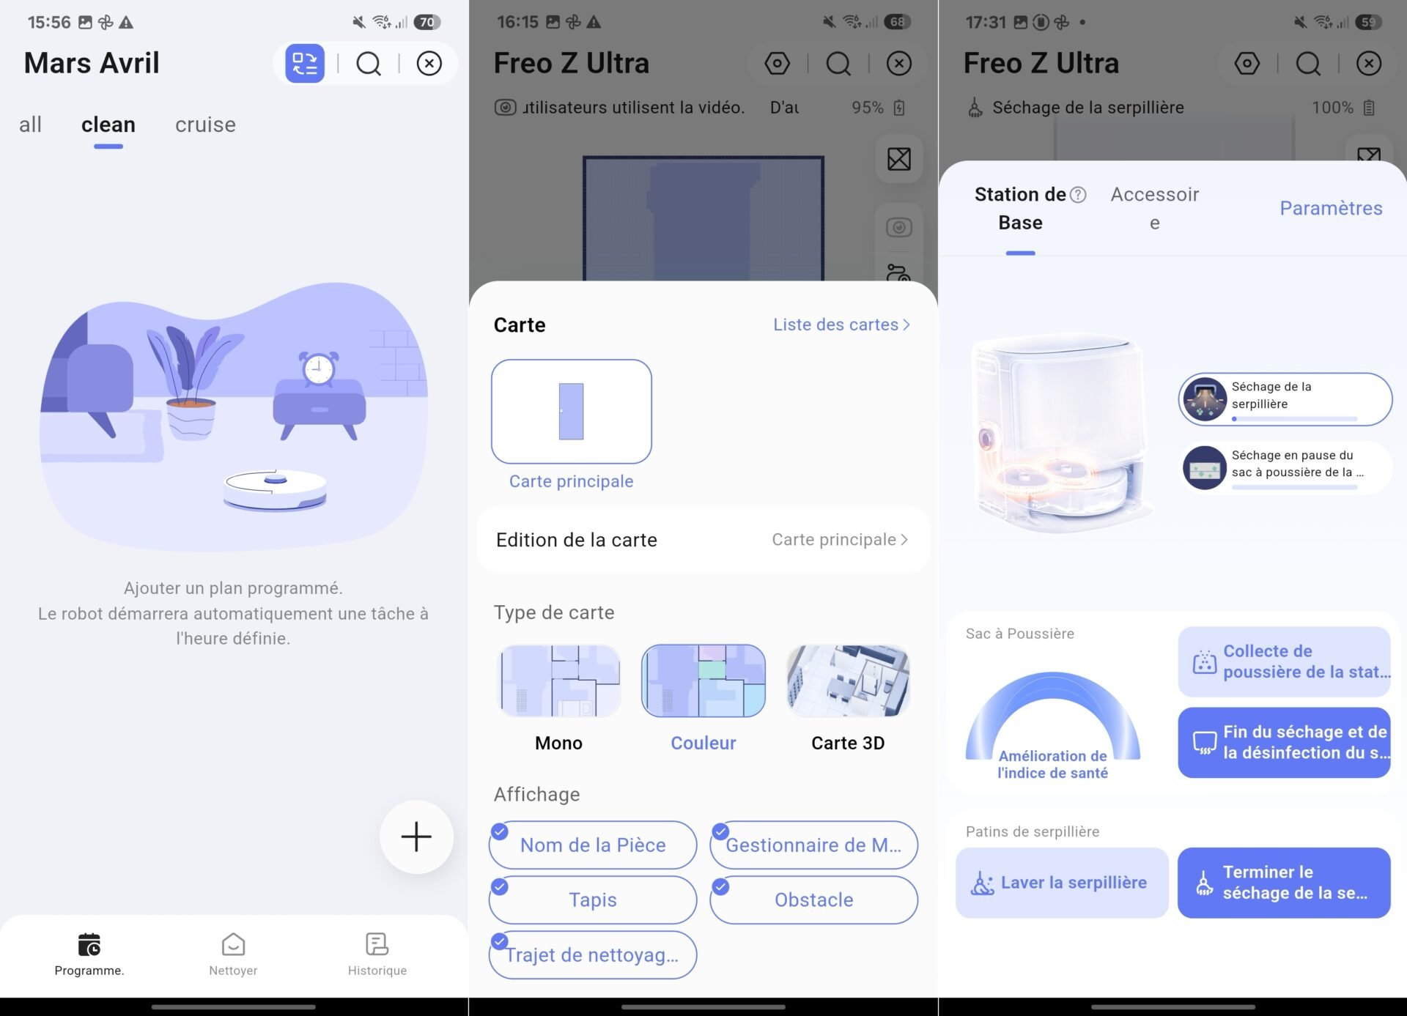Tap search icon in middle Freo Z Ultra header
The width and height of the screenshot is (1407, 1016).
point(838,63)
